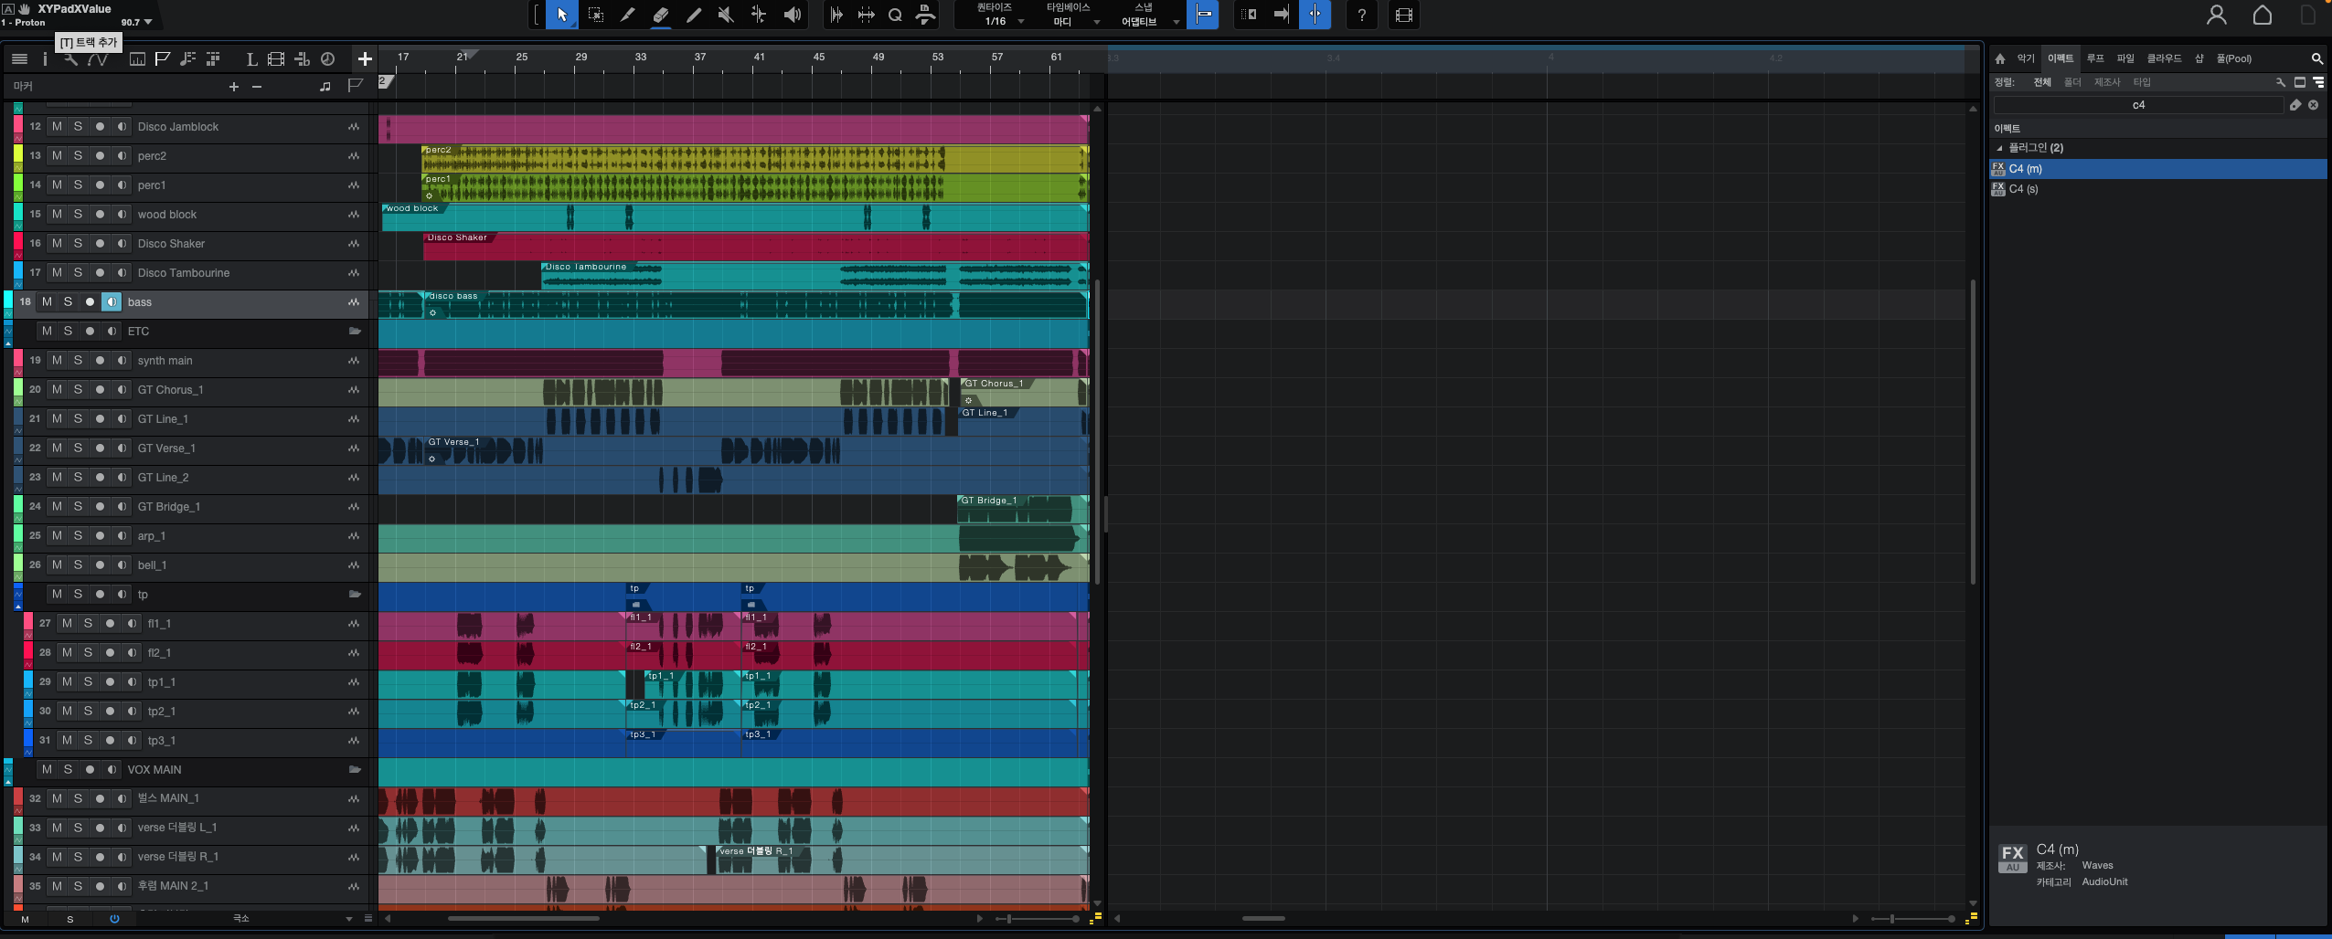The width and height of the screenshot is (2332, 939).
Task: Select the Mute tool
Action: [726, 15]
